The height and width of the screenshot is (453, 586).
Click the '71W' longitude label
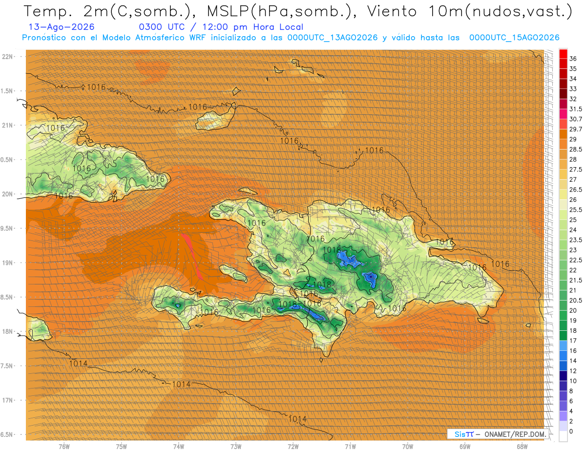pyautogui.click(x=350, y=447)
